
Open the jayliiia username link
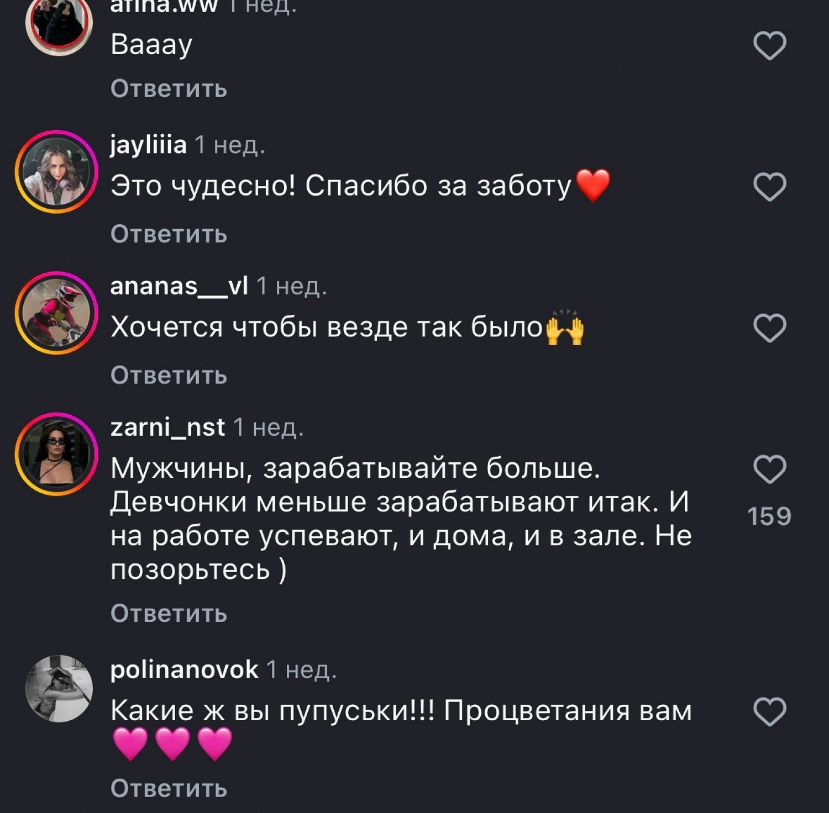coord(148,146)
